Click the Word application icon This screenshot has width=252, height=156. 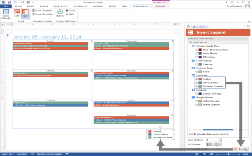coord(4,2)
